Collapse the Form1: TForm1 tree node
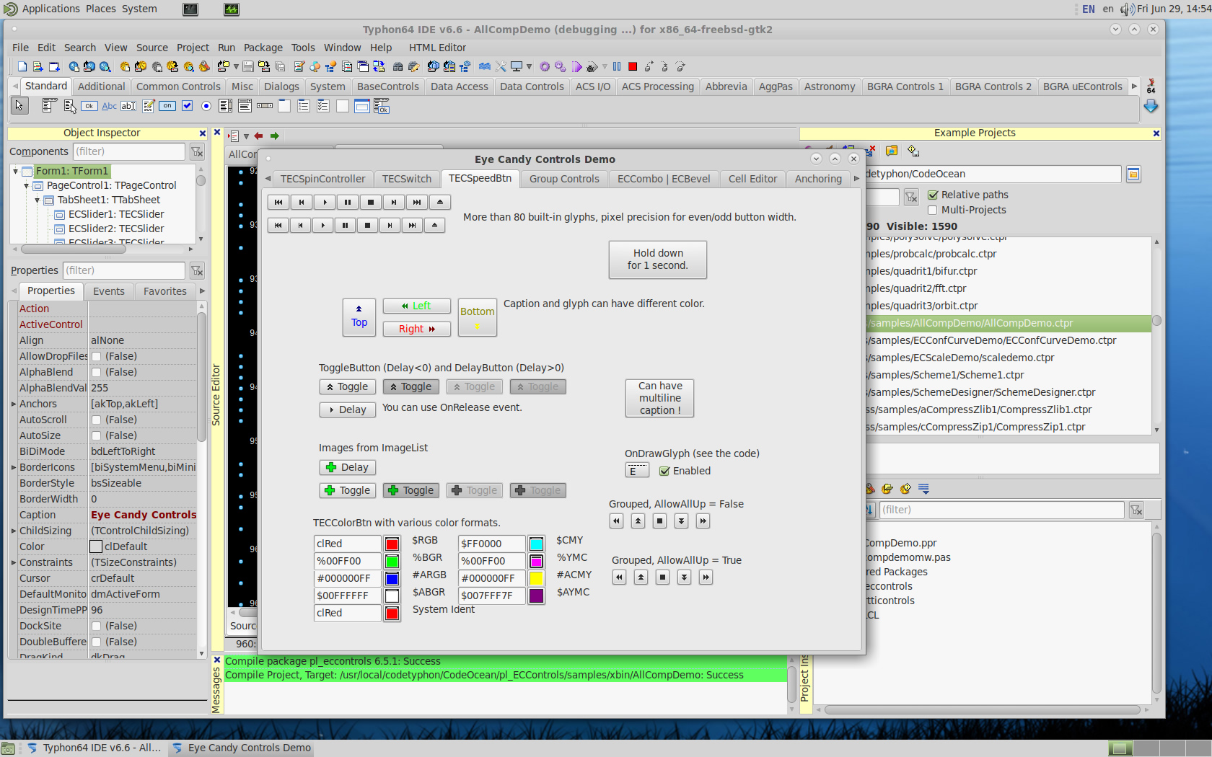The width and height of the screenshot is (1212, 757). tap(15, 171)
